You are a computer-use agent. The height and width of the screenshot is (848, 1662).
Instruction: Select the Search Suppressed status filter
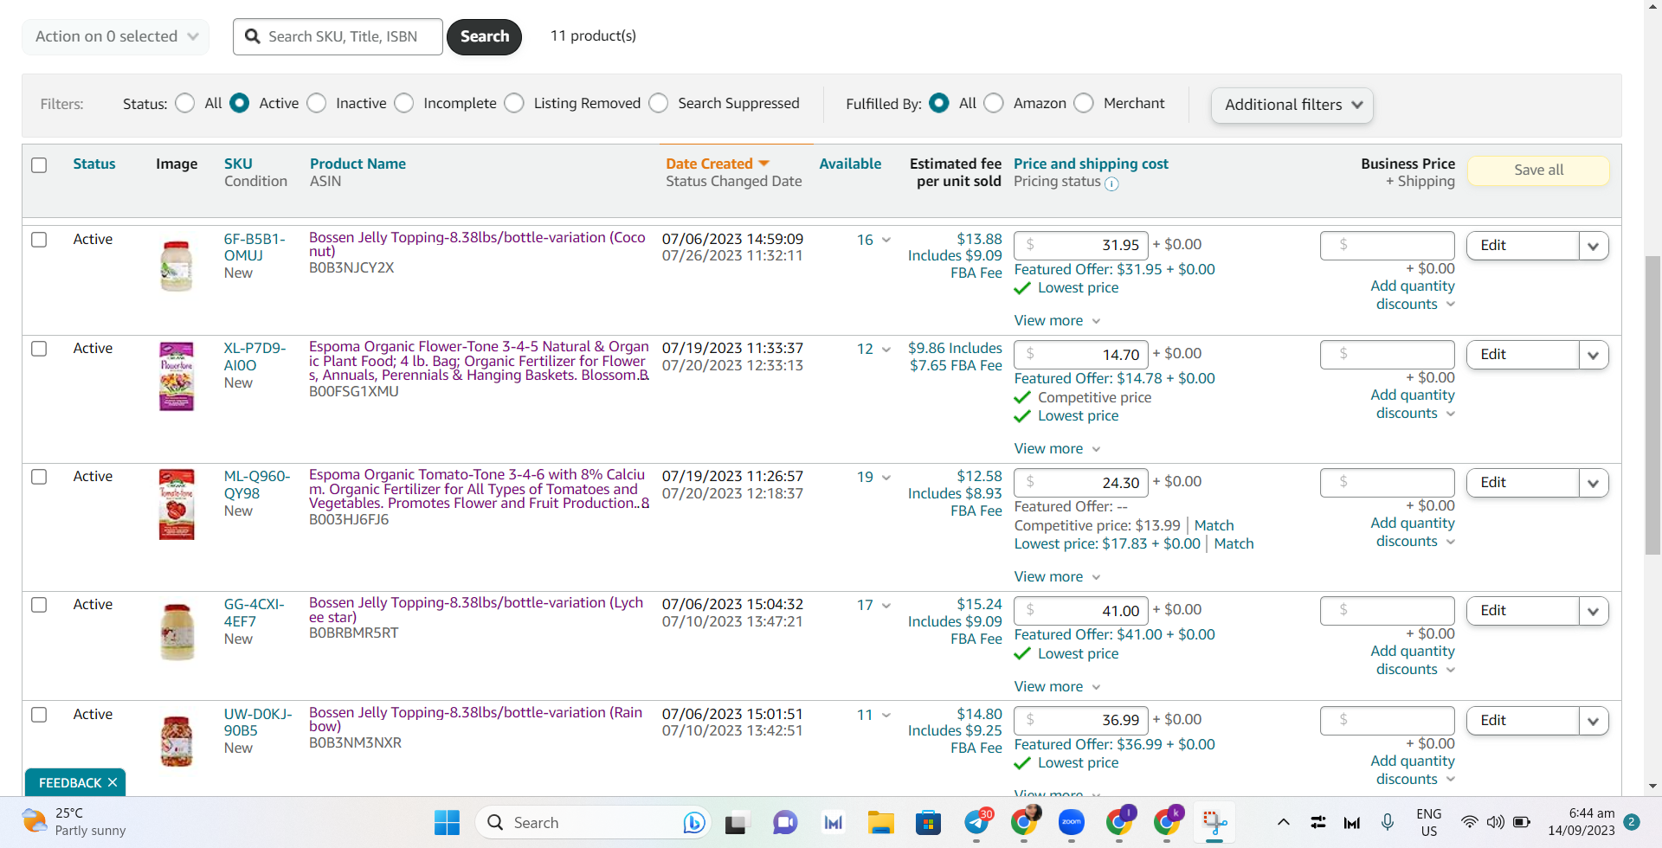659,103
